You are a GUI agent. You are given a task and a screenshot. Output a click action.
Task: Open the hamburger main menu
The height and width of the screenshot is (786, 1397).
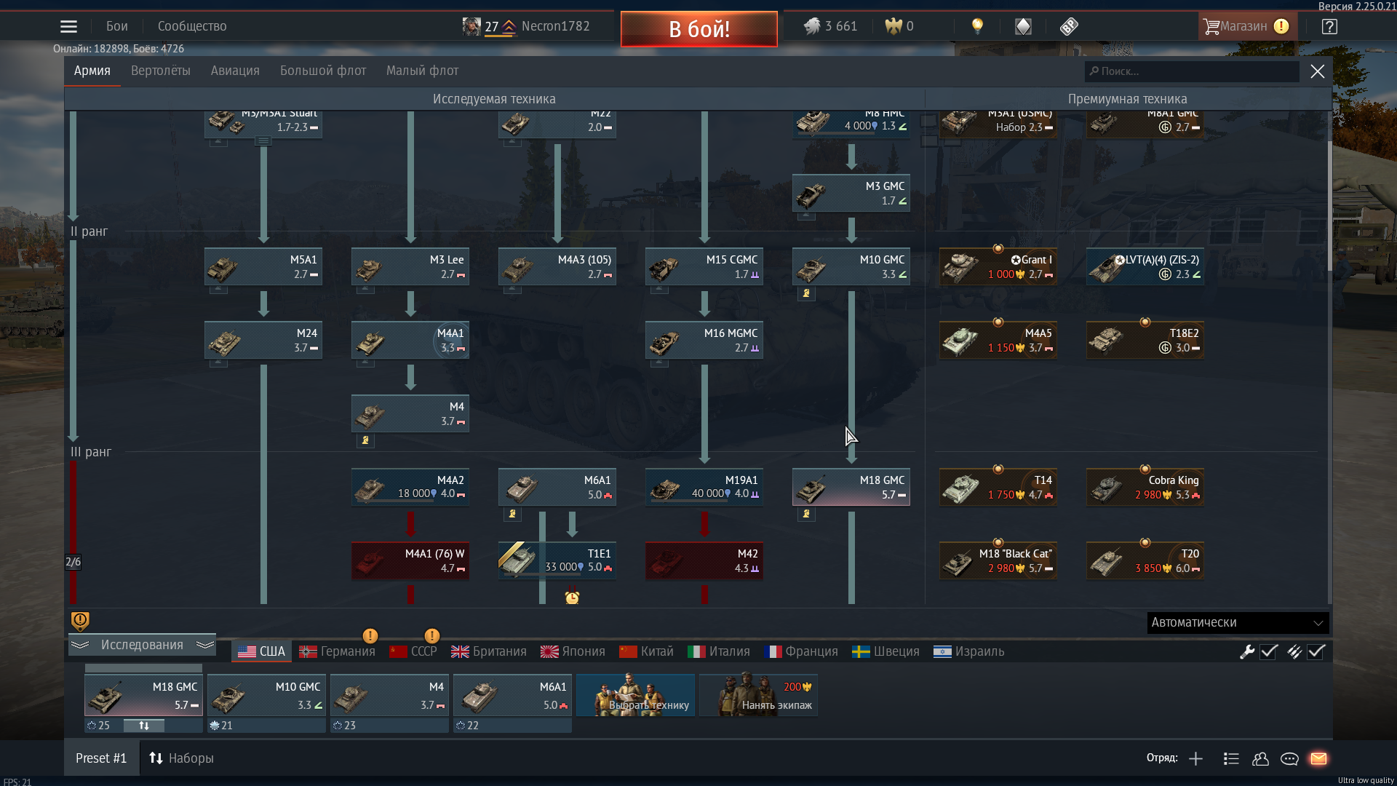pos(68,27)
